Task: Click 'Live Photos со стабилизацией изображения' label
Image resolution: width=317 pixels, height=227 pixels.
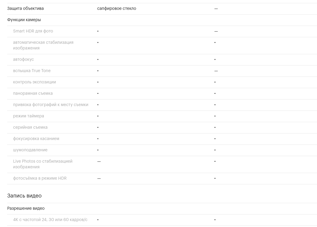Action: point(43,164)
